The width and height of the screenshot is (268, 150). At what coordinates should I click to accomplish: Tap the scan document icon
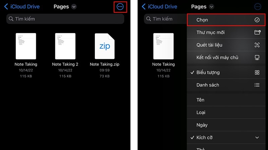pos(257,45)
